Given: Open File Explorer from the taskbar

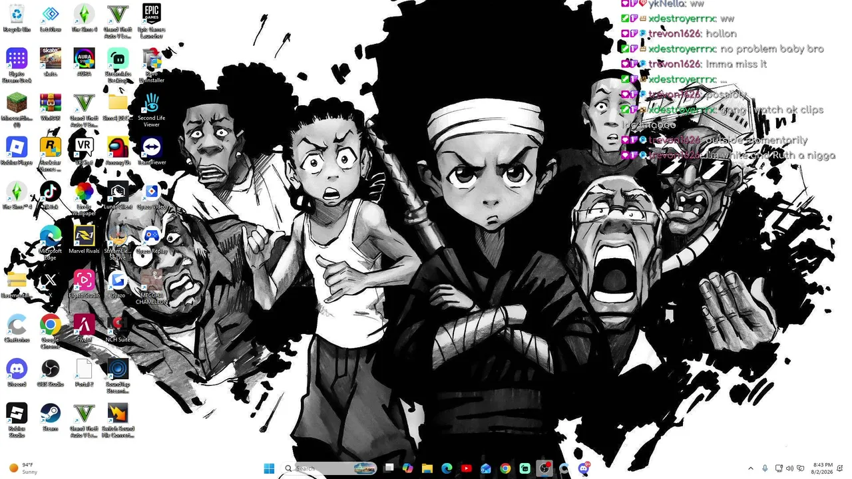Looking at the screenshot, I should pyautogui.click(x=427, y=468).
